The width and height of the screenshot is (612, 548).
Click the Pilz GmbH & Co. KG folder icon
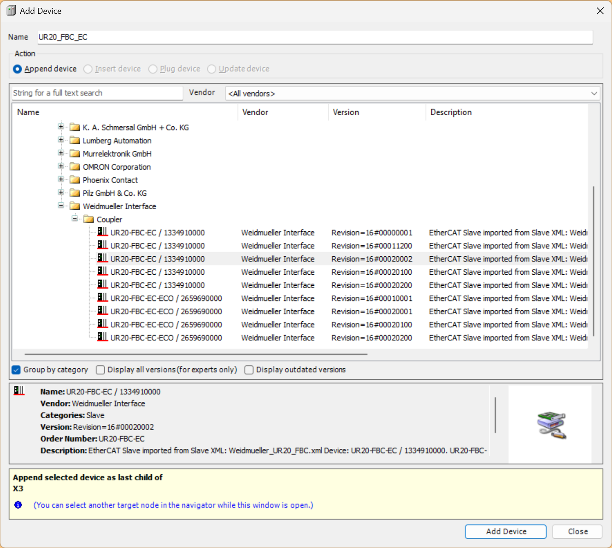[x=75, y=193]
